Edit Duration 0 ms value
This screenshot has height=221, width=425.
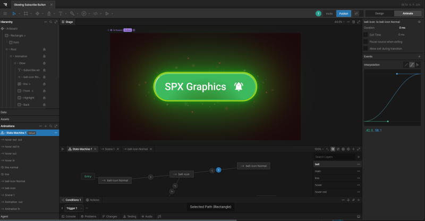[402, 28]
